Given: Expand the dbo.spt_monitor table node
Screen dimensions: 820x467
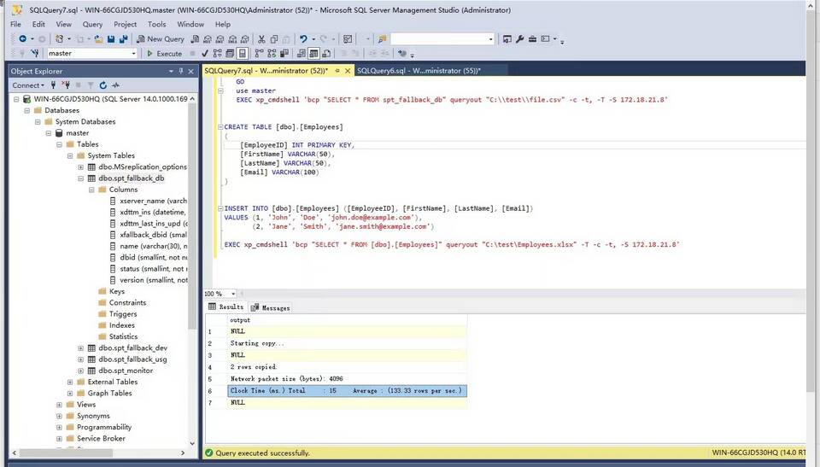Looking at the screenshot, I should tap(80, 371).
